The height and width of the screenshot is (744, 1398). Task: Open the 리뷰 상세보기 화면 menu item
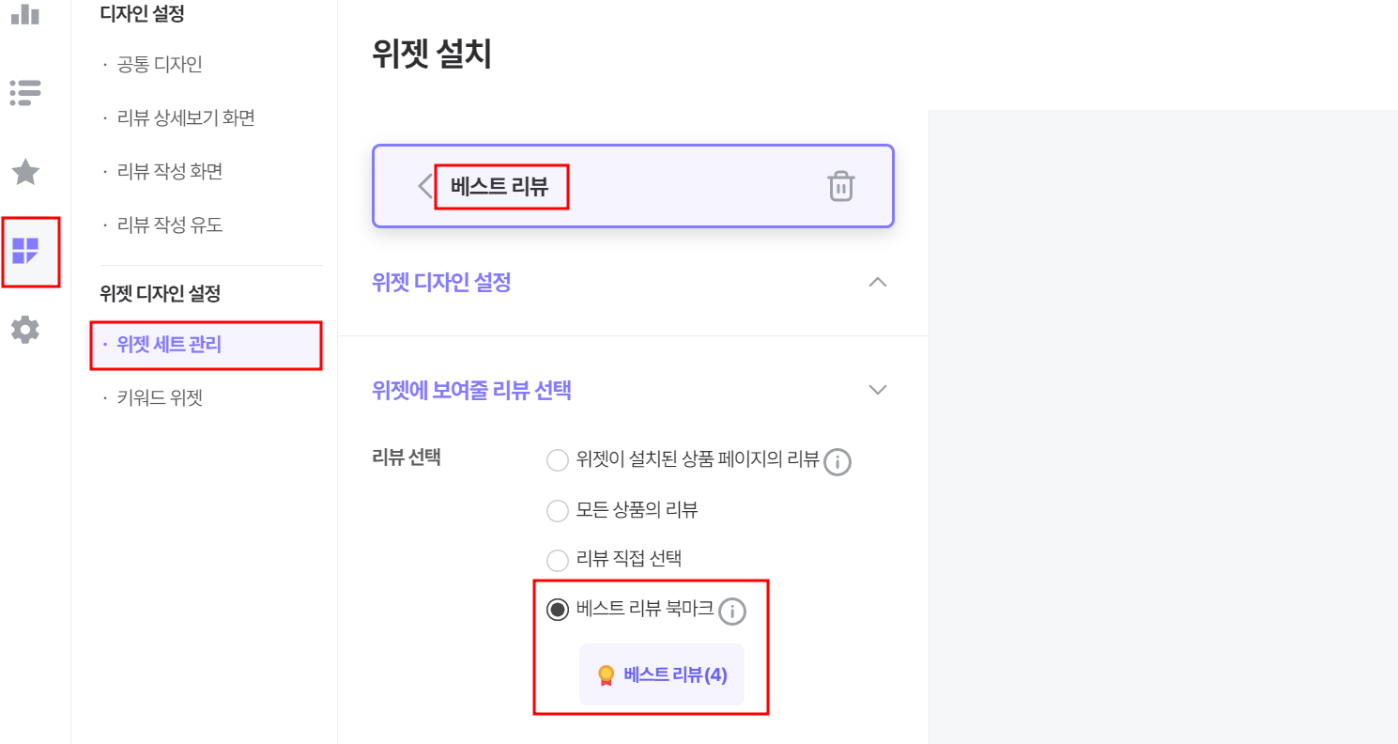[186, 118]
